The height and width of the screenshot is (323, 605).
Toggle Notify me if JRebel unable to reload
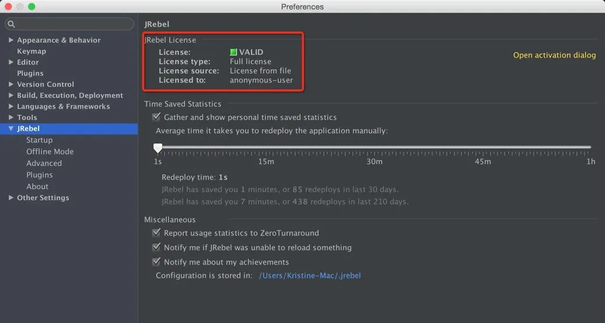tap(156, 247)
